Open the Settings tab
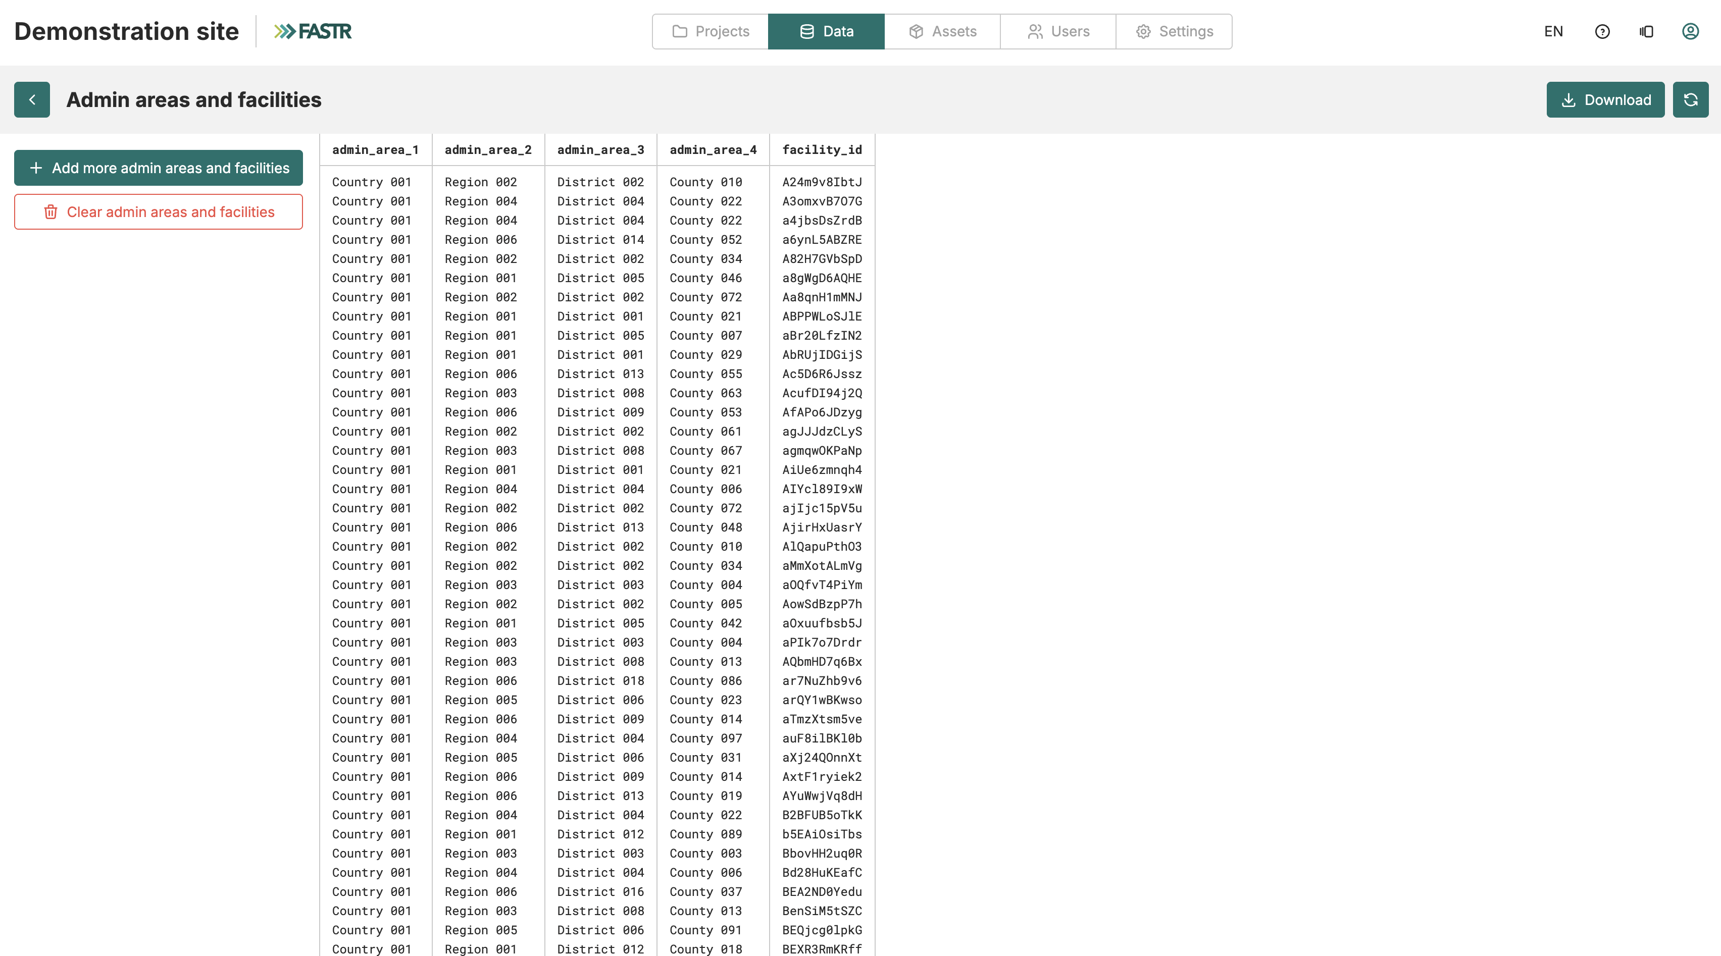This screenshot has height=956, width=1721. pos(1174,31)
